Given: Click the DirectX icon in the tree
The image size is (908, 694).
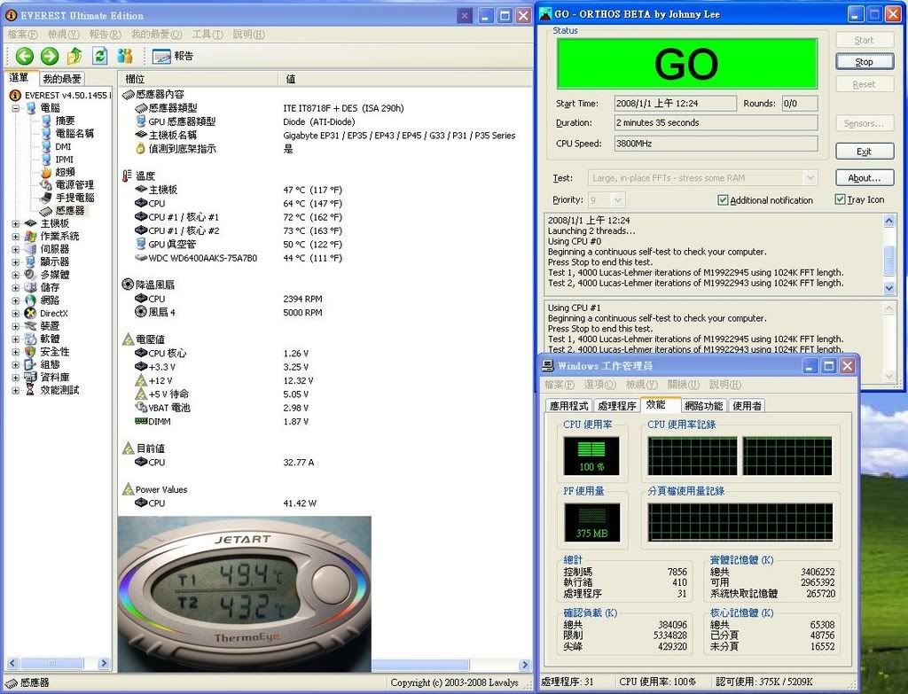Looking at the screenshot, I should click(x=30, y=313).
